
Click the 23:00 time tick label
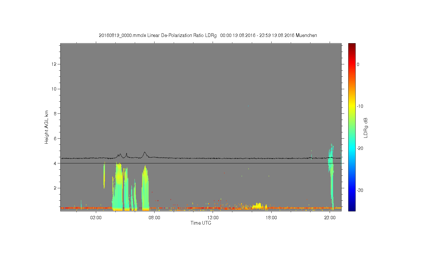click(330, 218)
